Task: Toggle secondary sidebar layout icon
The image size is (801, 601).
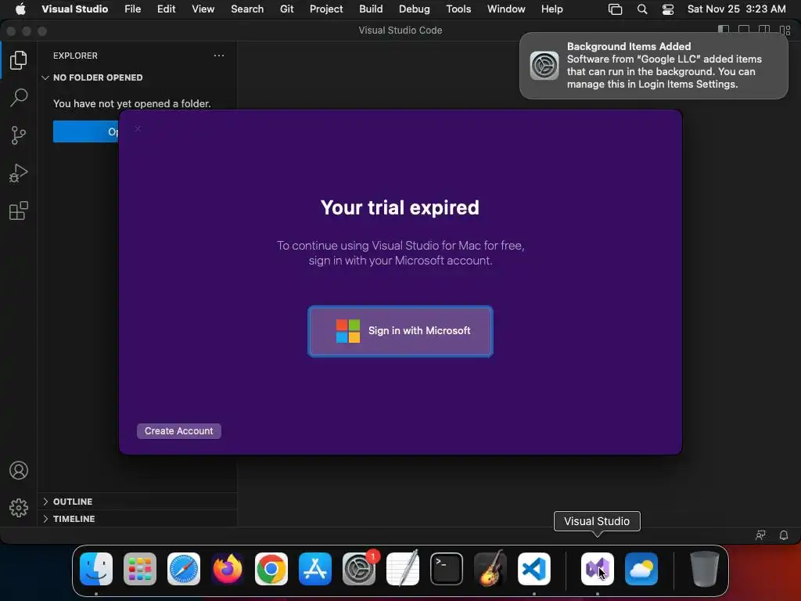Action: pos(764,31)
